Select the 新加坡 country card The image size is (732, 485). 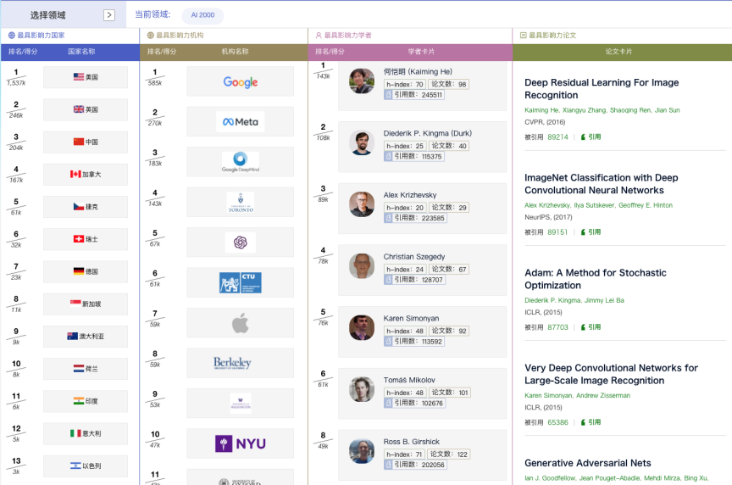coord(86,304)
